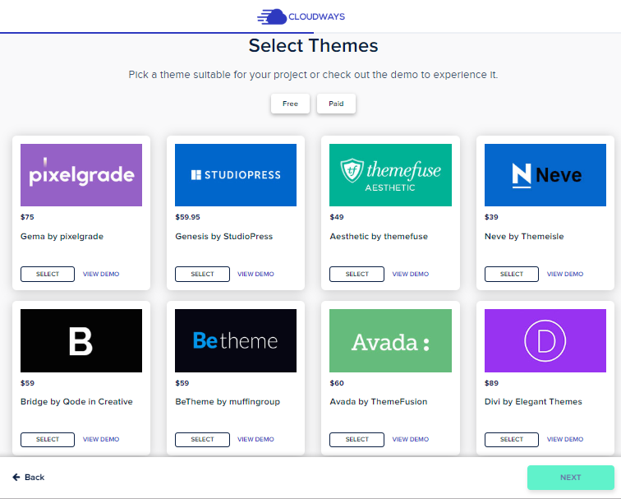Click the $49 price label
The width and height of the screenshot is (621, 499).
(x=337, y=217)
